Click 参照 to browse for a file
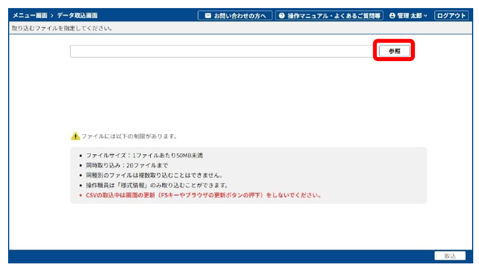The height and width of the screenshot is (268, 479). (395, 51)
